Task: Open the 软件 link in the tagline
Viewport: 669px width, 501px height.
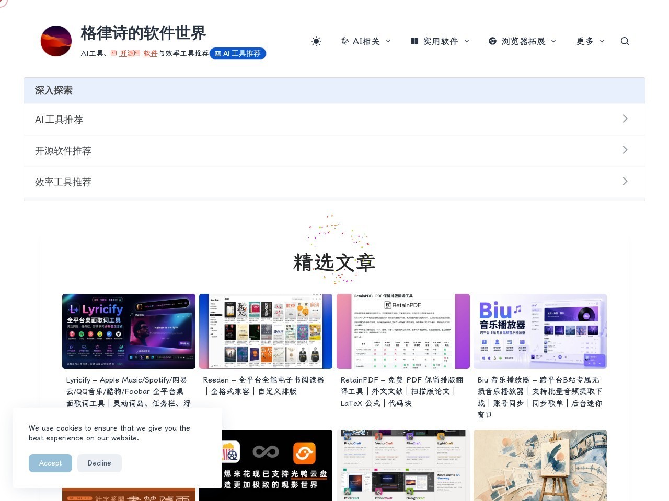Action: 151,53
